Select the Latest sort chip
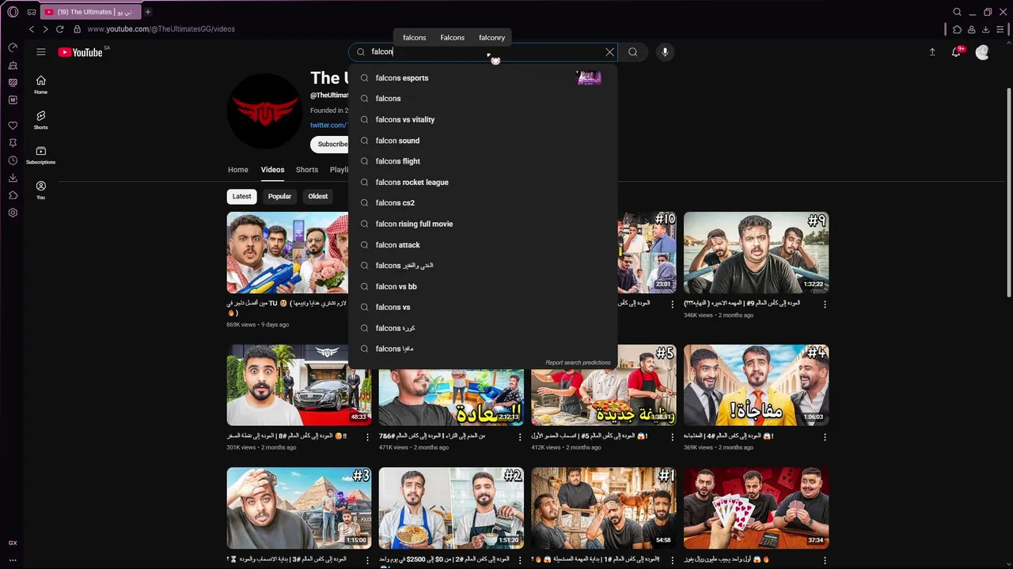Image resolution: width=1013 pixels, height=569 pixels. click(x=241, y=196)
